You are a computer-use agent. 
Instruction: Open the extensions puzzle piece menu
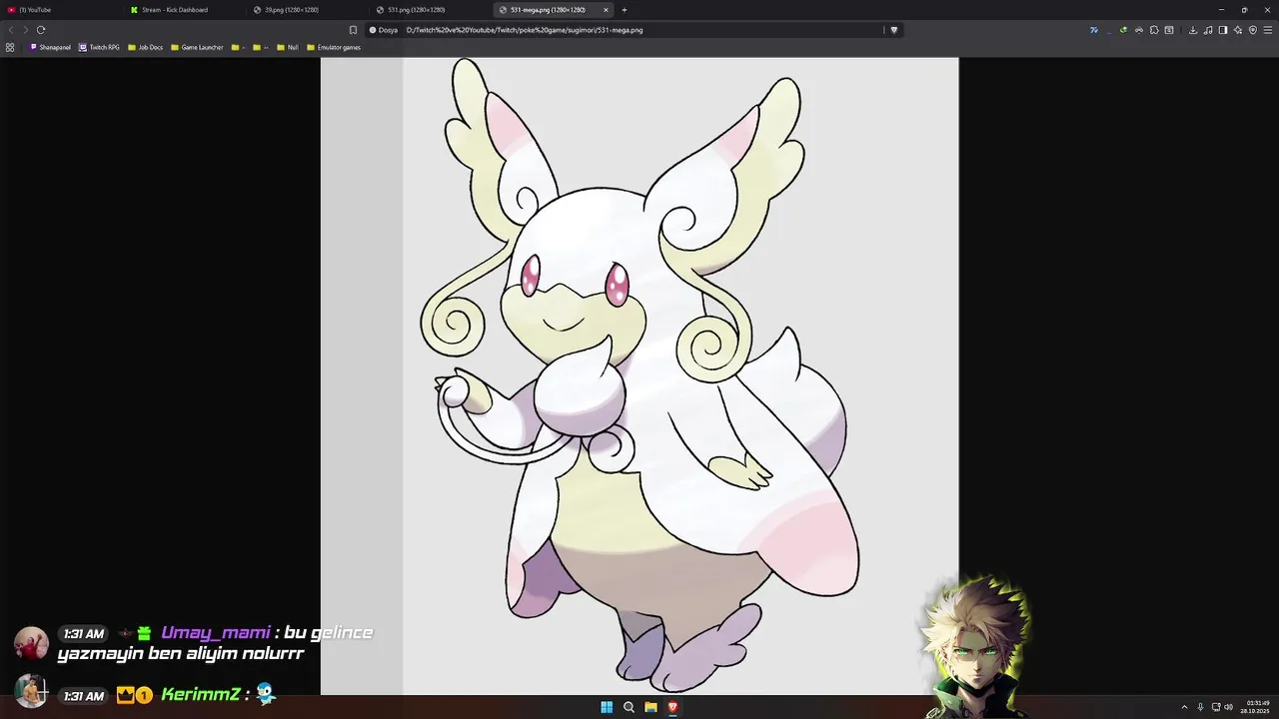tap(1154, 30)
